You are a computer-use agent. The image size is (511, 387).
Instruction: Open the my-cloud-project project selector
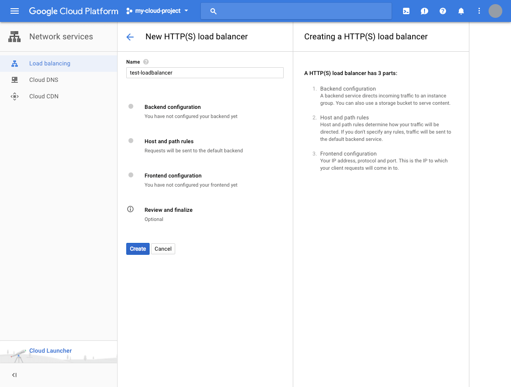point(157,11)
